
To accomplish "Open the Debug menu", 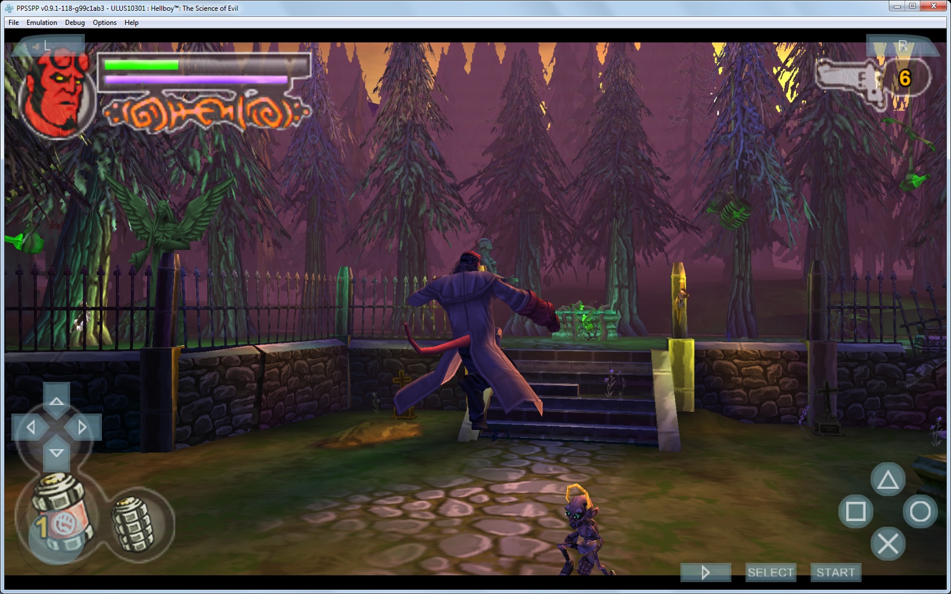I will pos(75,23).
